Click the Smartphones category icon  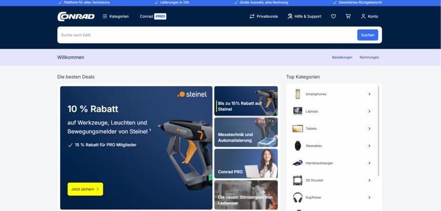pyautogui.click(x=298, y=94)
